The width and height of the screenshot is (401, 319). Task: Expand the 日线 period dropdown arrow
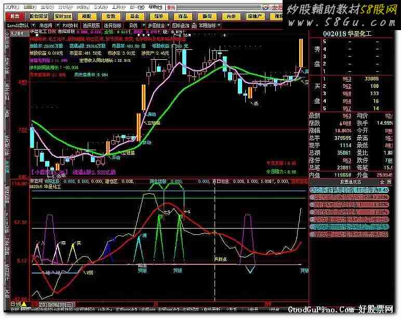(x=143, y=25)
